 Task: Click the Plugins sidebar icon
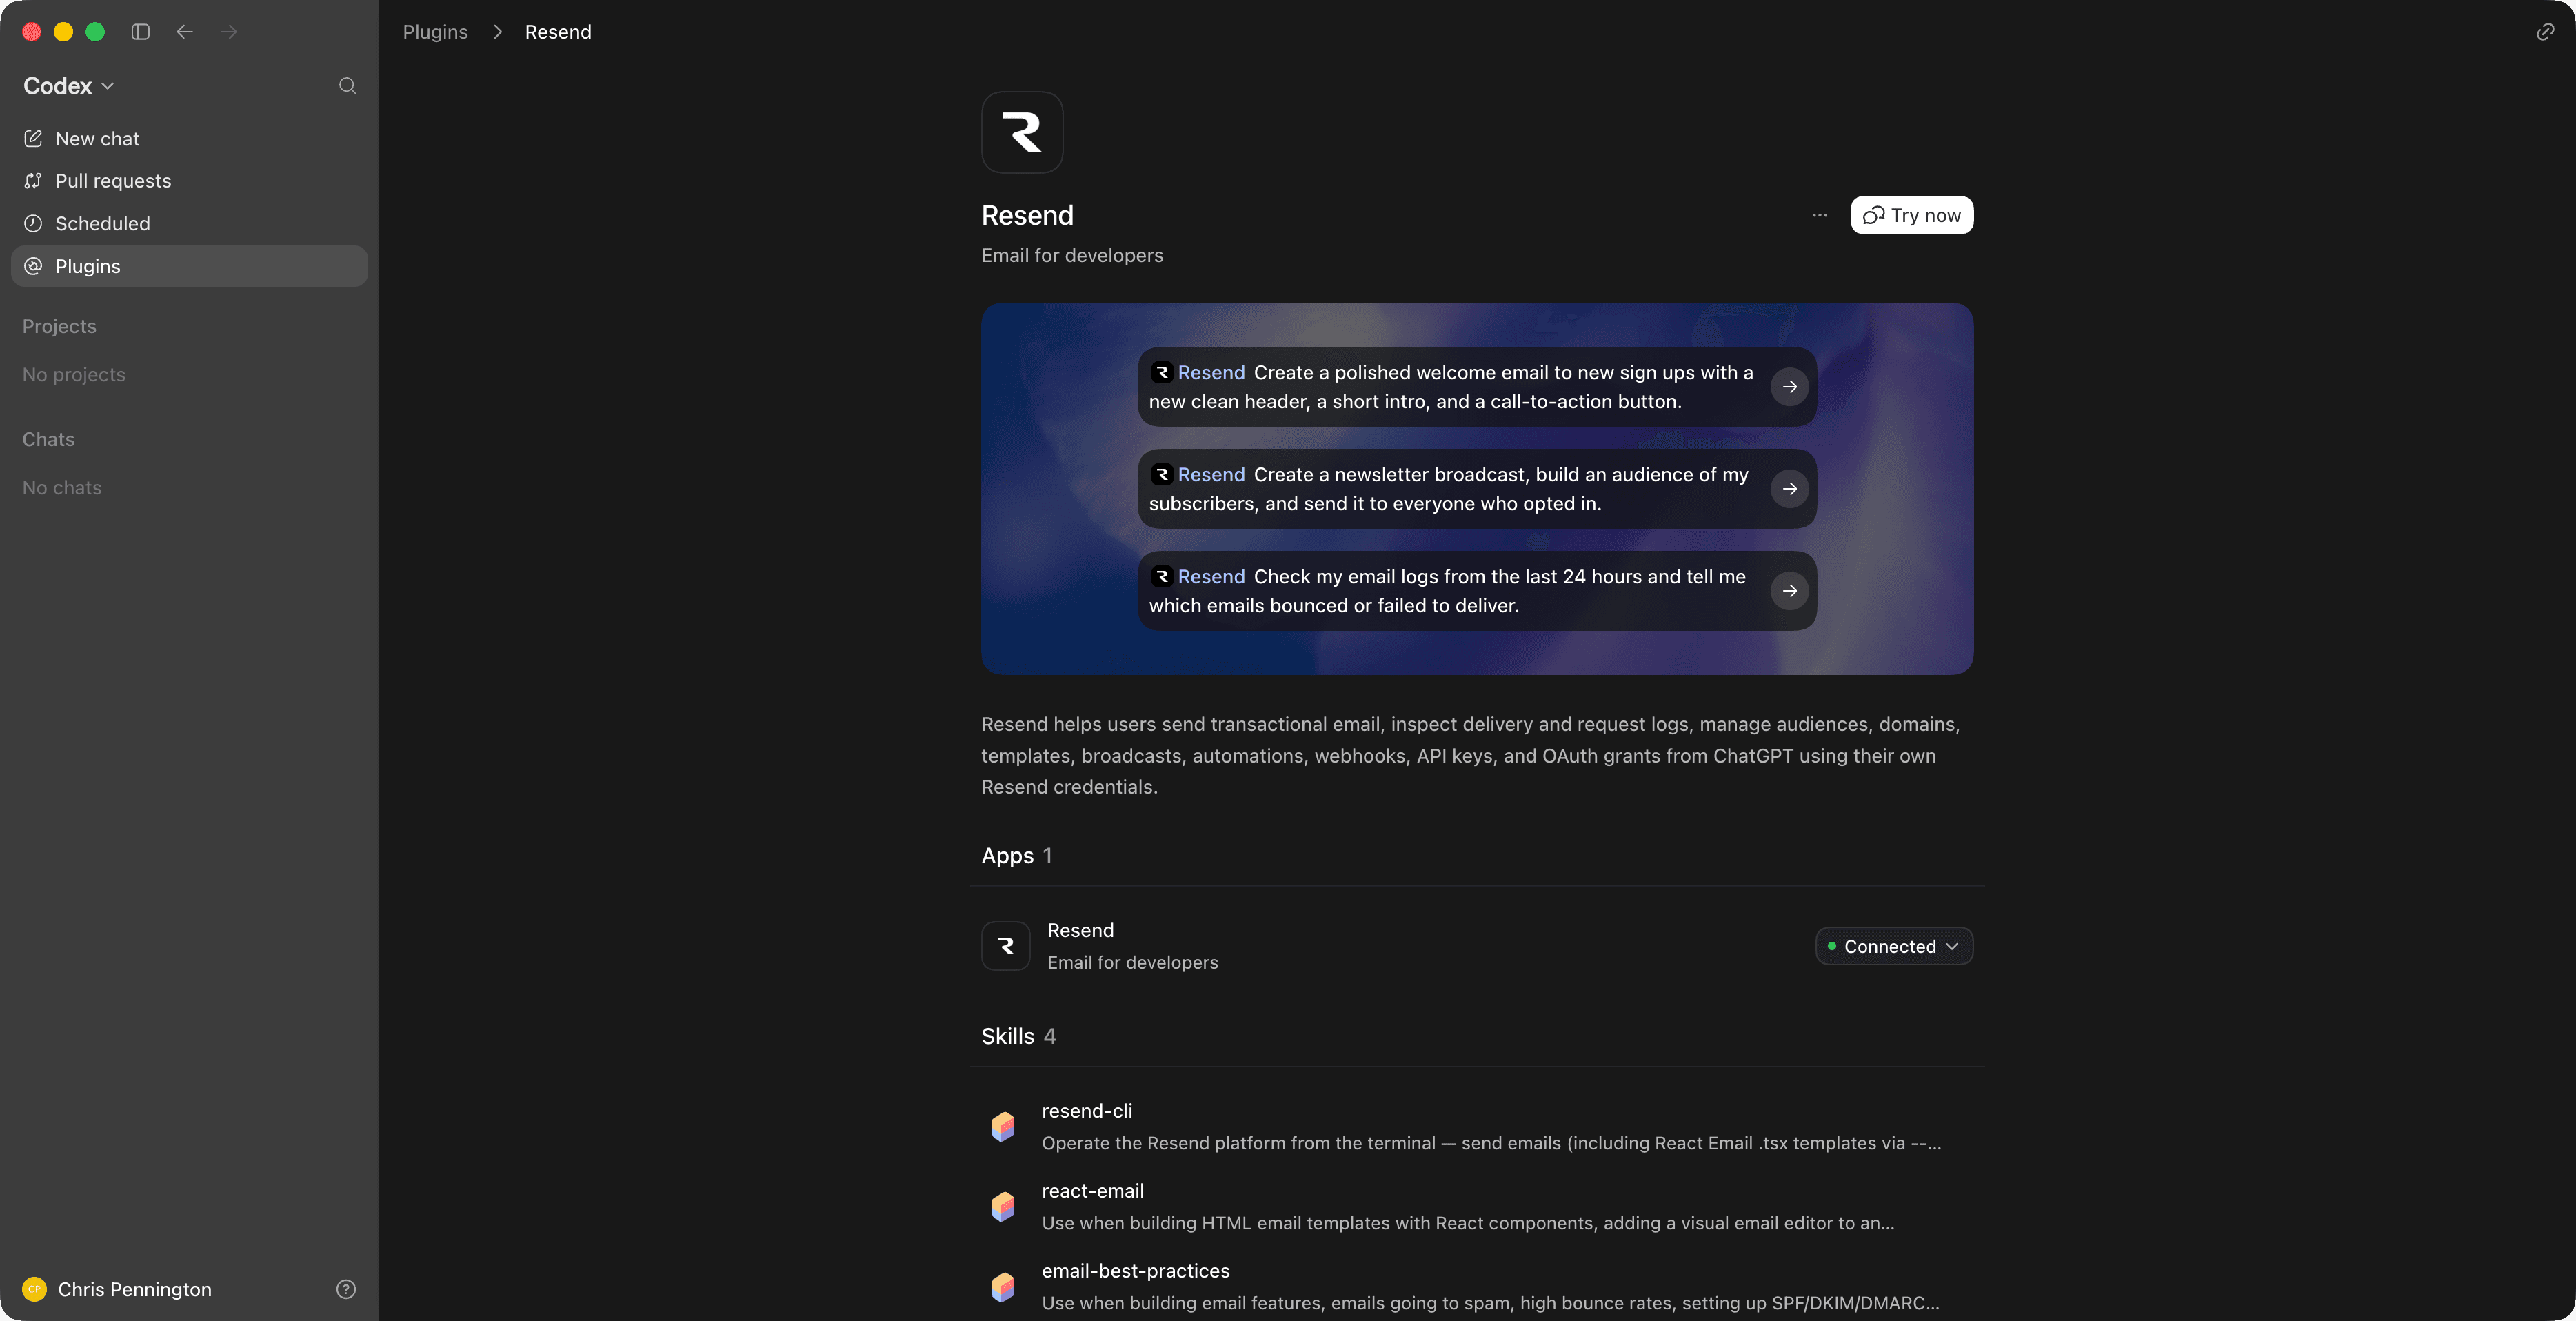33,266
